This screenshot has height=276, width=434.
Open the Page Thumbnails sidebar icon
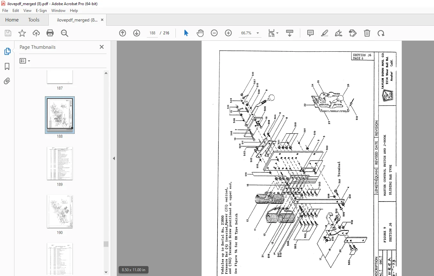(x=7, y=51)
